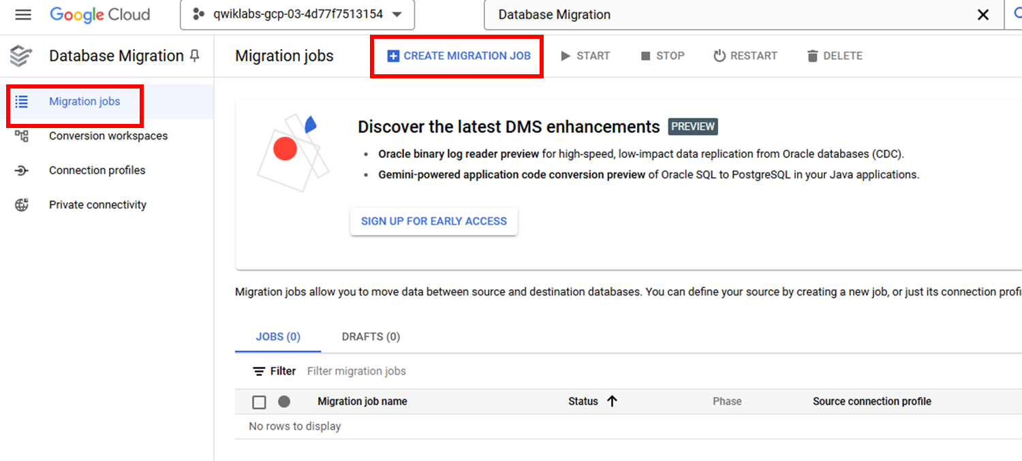This screenshot has height=461, width=1022.
Task: Click 'Discover the latest DMS enhancements' heading
Action: tap(509, 127)
